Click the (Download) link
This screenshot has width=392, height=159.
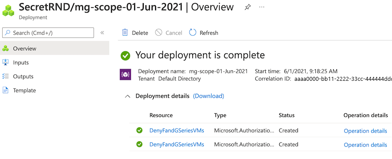(x=209, y=96)
